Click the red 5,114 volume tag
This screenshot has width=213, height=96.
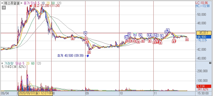tap(204, 86)
